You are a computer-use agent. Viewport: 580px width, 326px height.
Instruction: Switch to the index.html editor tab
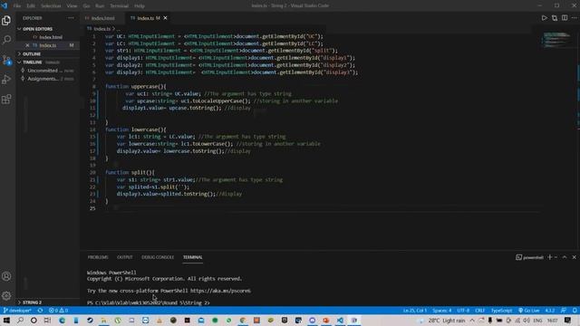pos(102,18)
